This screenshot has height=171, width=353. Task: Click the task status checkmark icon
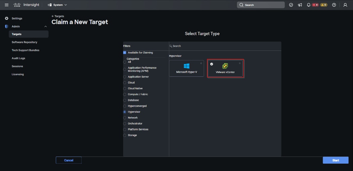click(291, 5)
